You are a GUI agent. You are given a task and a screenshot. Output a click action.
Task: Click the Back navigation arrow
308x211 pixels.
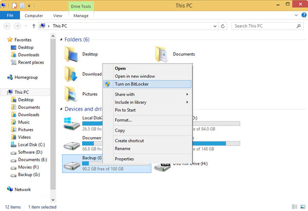7,26
